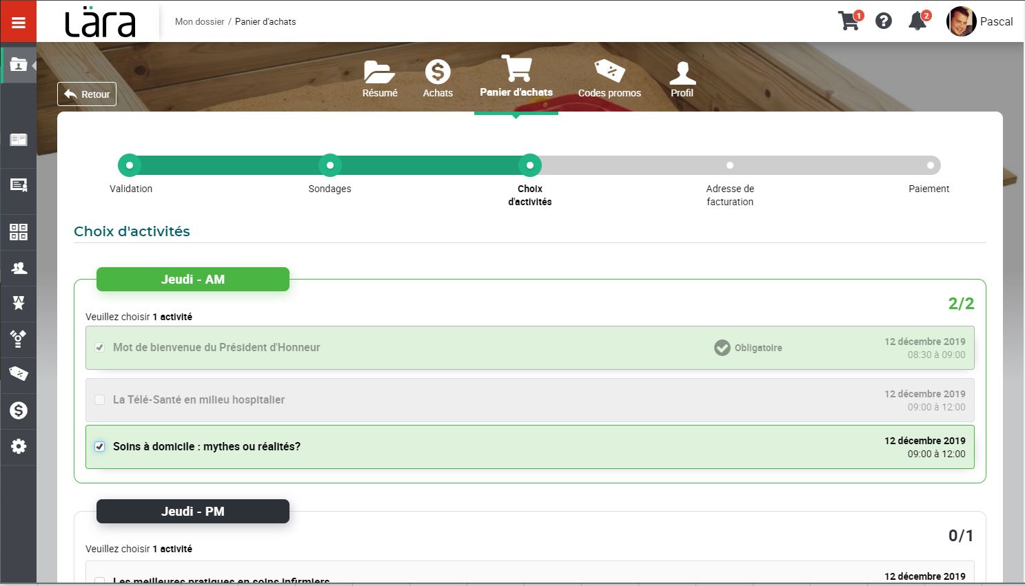
Task: Open notifications bell showing 2 alerts
Action: (917, 21)
